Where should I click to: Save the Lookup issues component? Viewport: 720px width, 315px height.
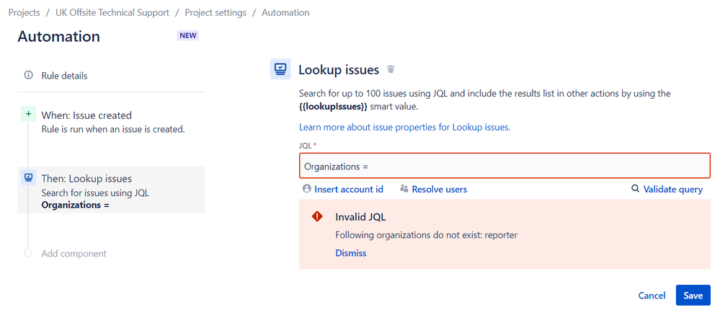click(x=693, y=296)
